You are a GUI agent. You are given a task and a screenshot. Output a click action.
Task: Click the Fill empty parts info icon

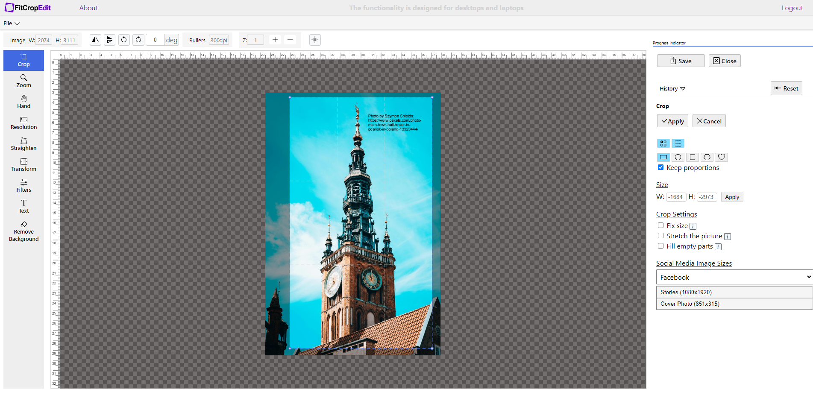pos(718,247)
